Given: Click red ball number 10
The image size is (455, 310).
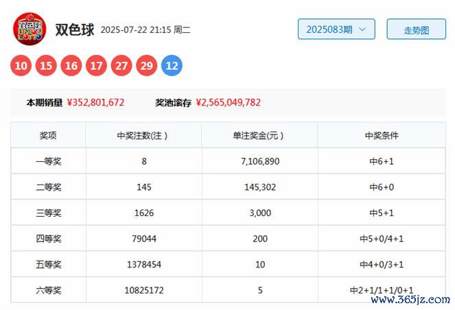Looking at the screenshot, I should click(x=21, y=66).
